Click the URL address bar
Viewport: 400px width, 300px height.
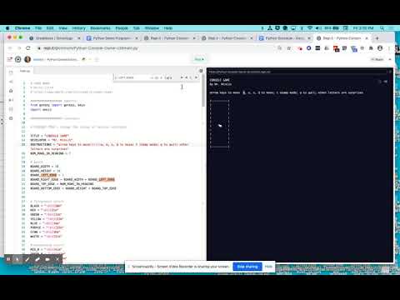(x=156, y=48)
